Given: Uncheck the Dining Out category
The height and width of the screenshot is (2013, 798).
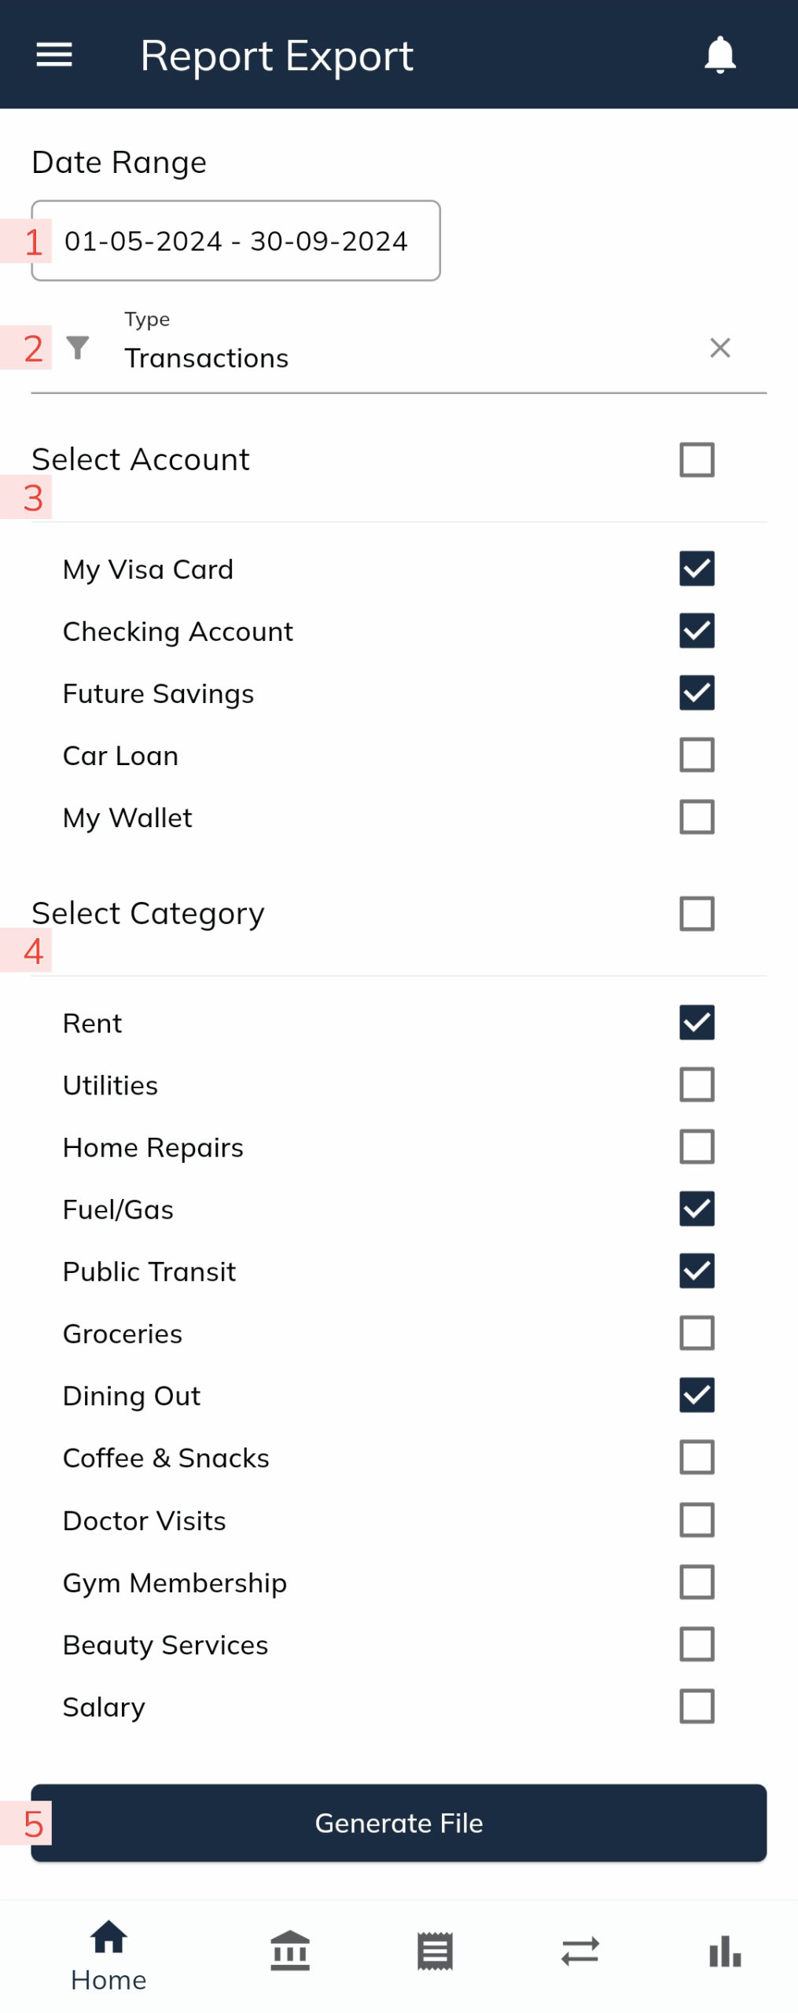Looking at the screenshot, I should coord(697,1394).
